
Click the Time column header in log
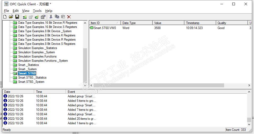click(50, 92)
